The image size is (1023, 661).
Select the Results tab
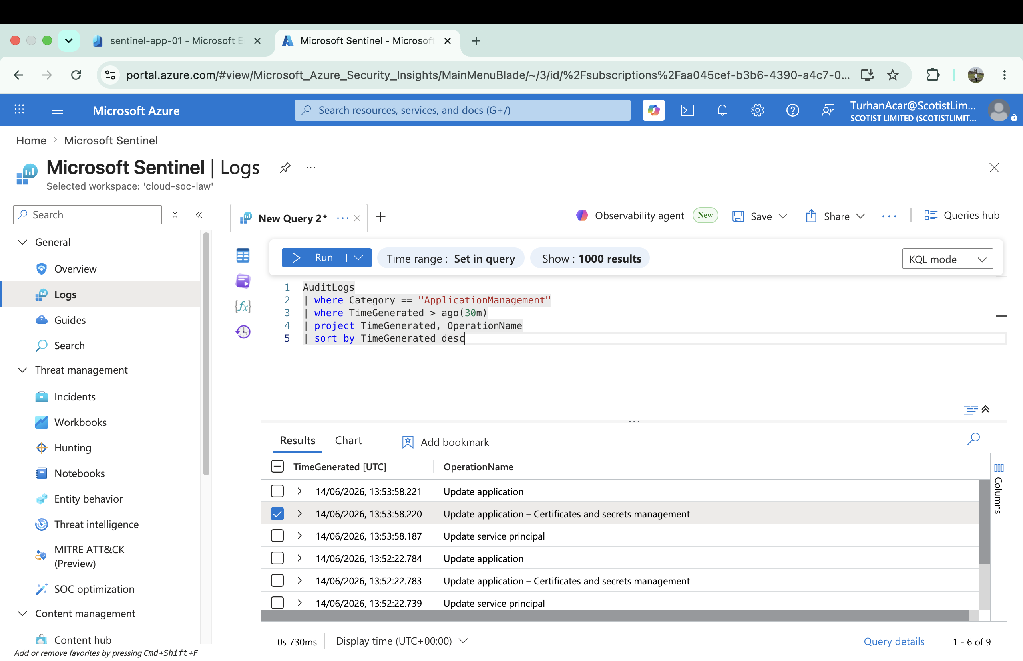(x=297, y=440)
